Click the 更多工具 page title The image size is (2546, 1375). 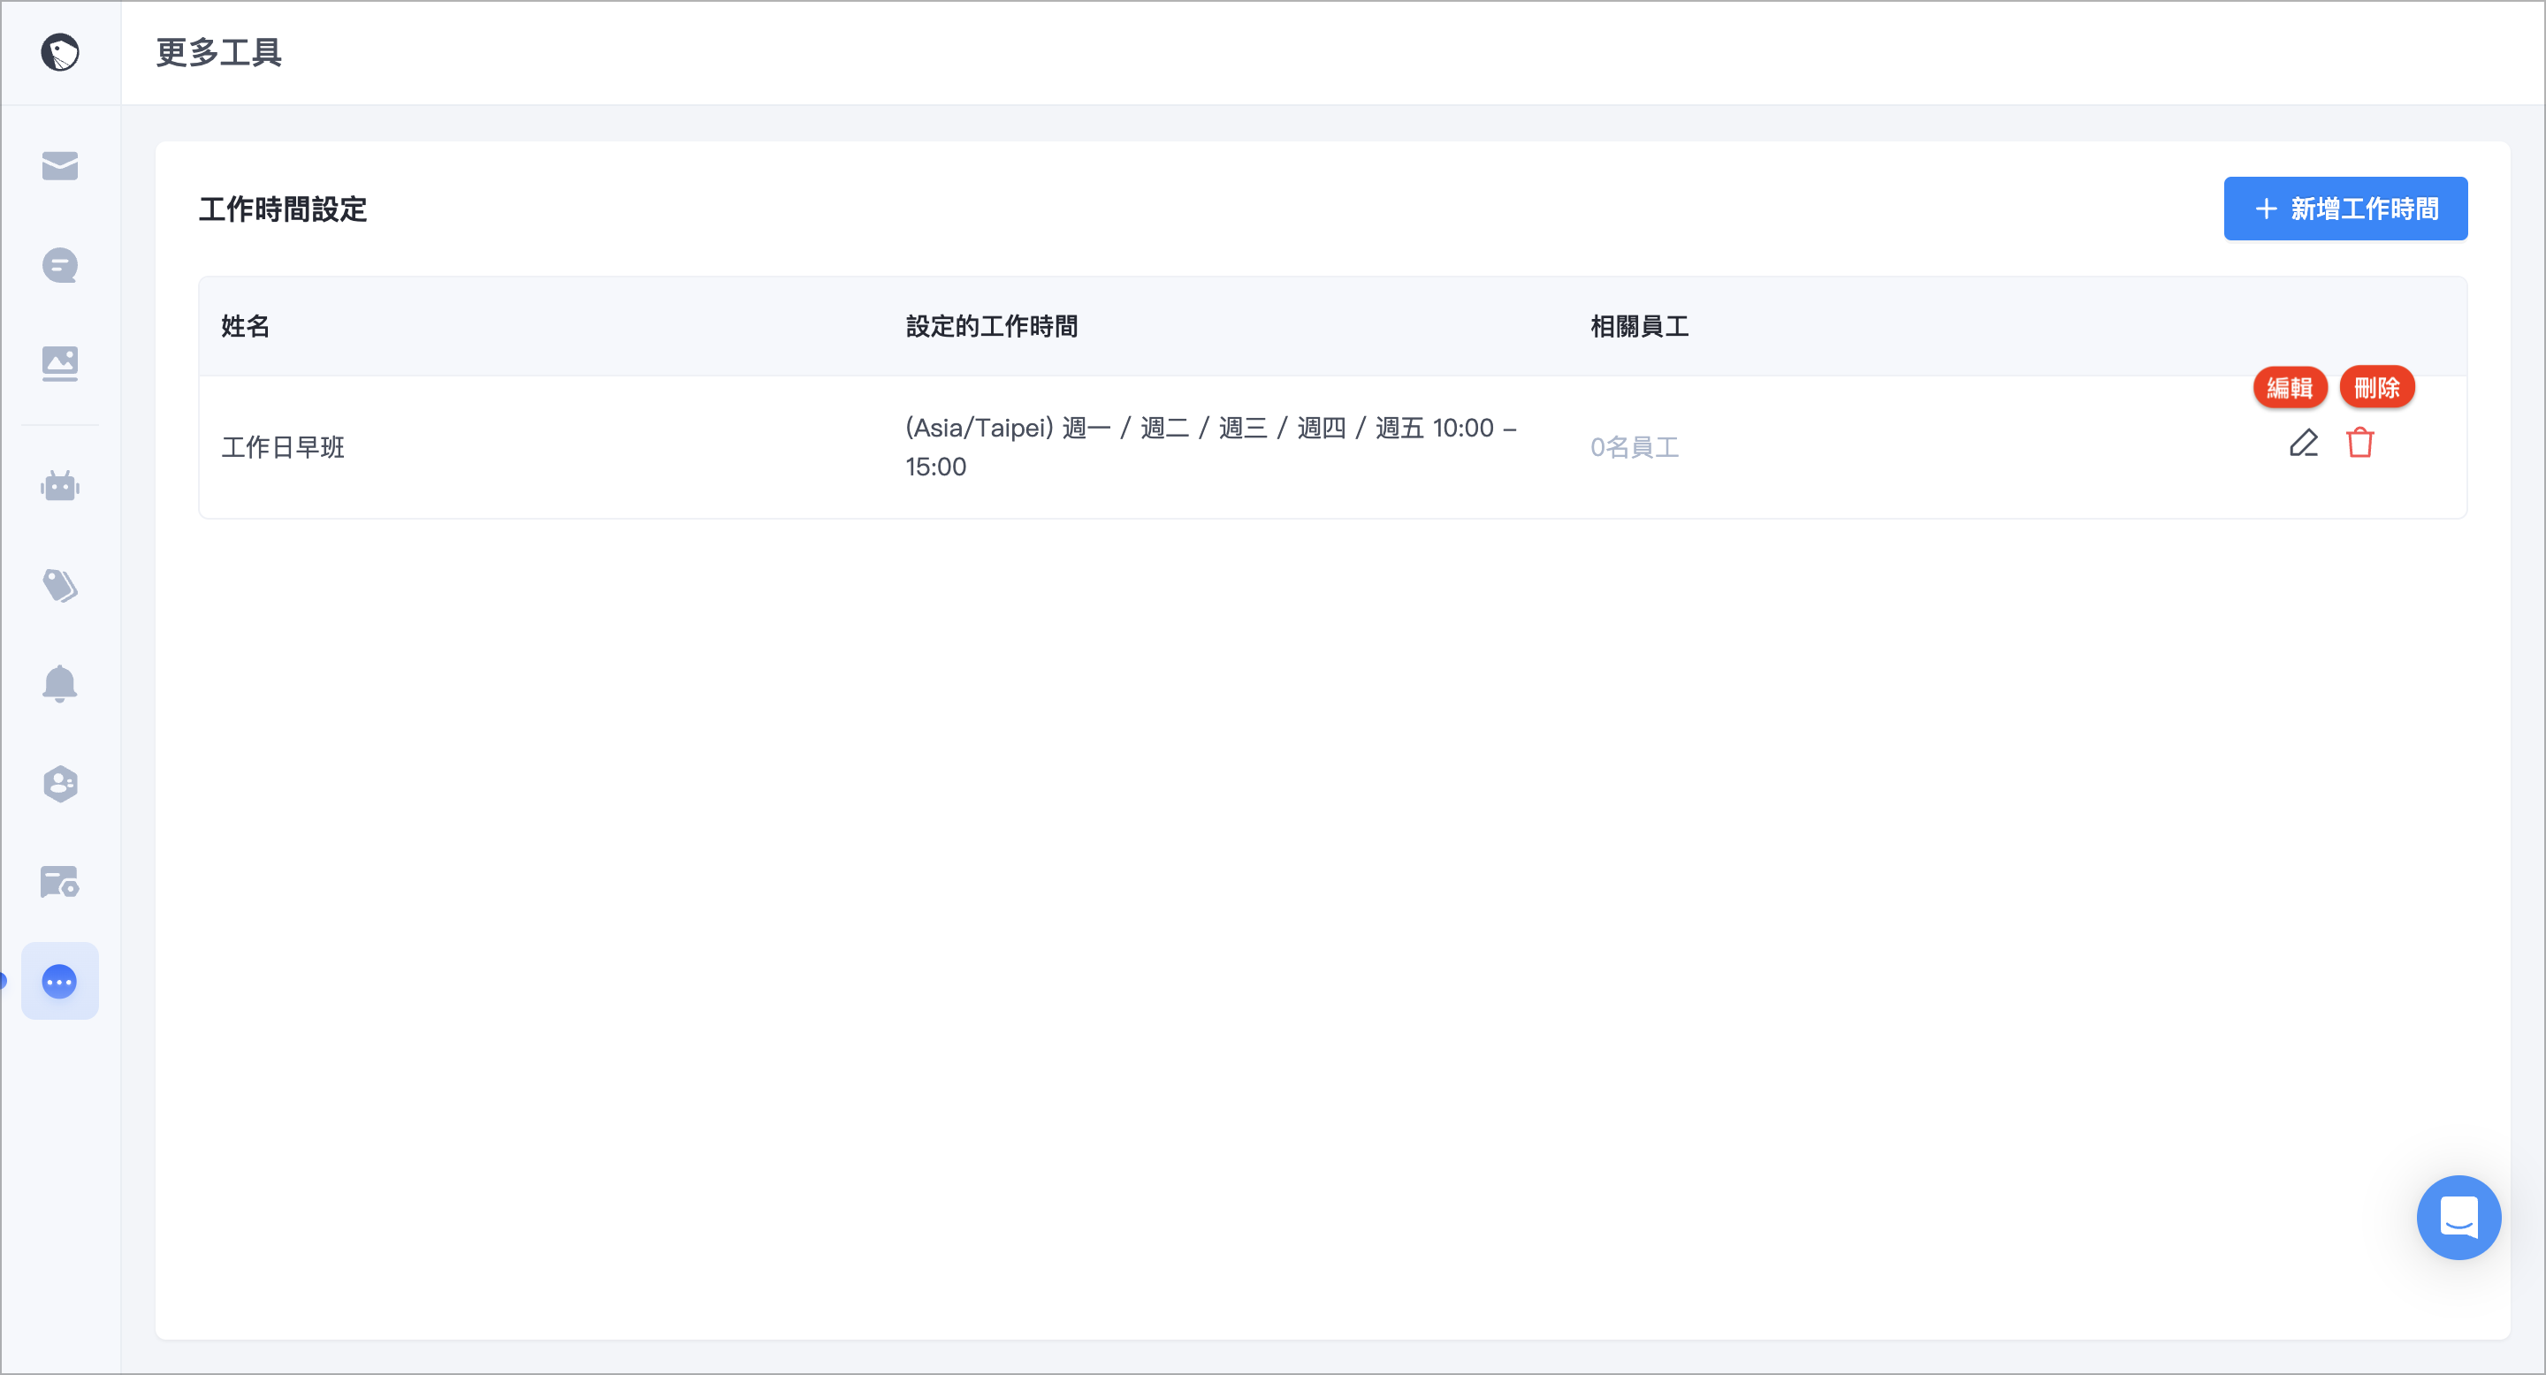(218, 52)
